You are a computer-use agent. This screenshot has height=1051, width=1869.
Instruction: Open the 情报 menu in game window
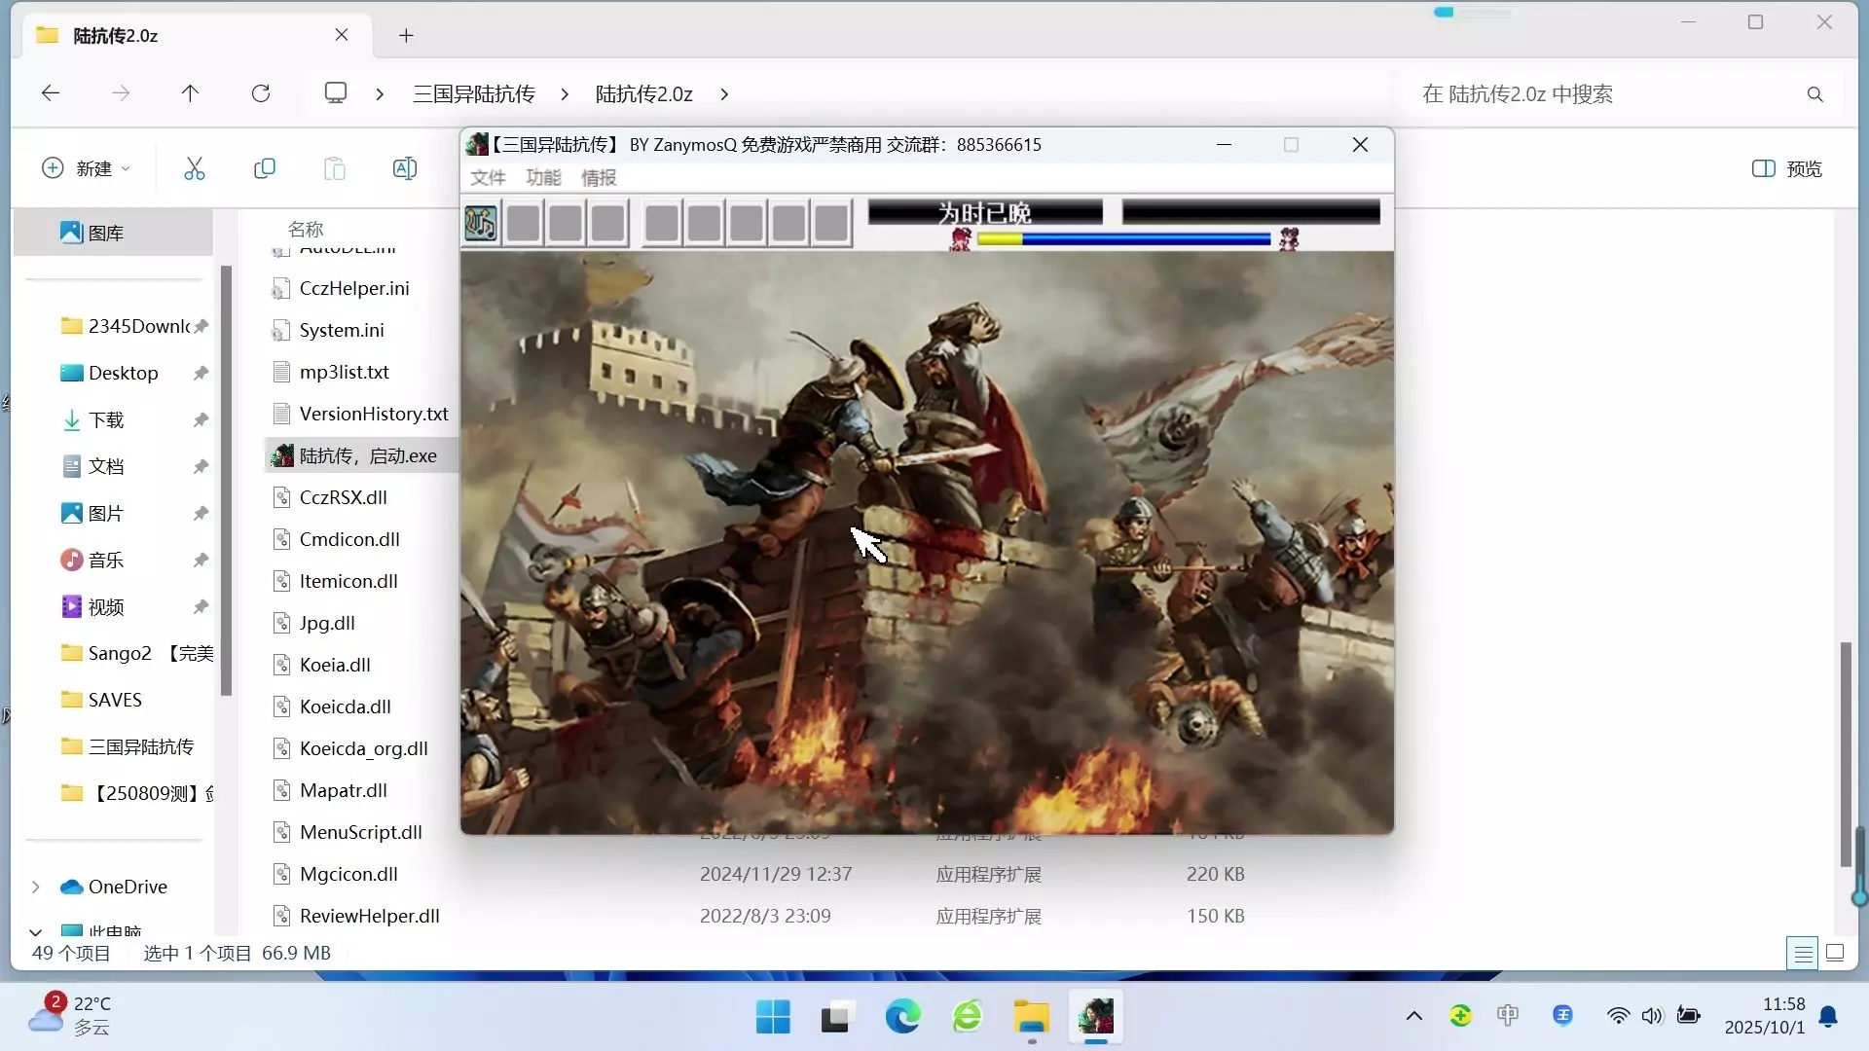pyautogui.click(x=599, y=177)
